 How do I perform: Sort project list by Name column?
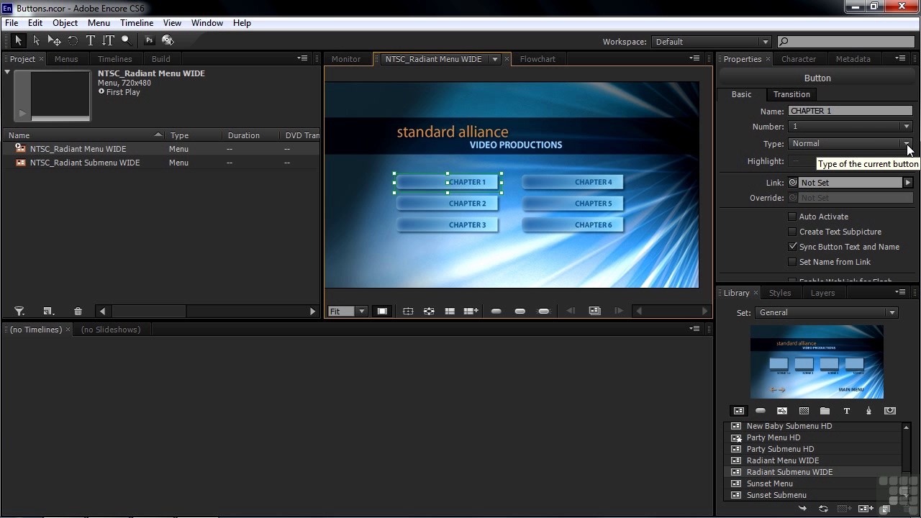pyautogui.click(x=84, y=135)
